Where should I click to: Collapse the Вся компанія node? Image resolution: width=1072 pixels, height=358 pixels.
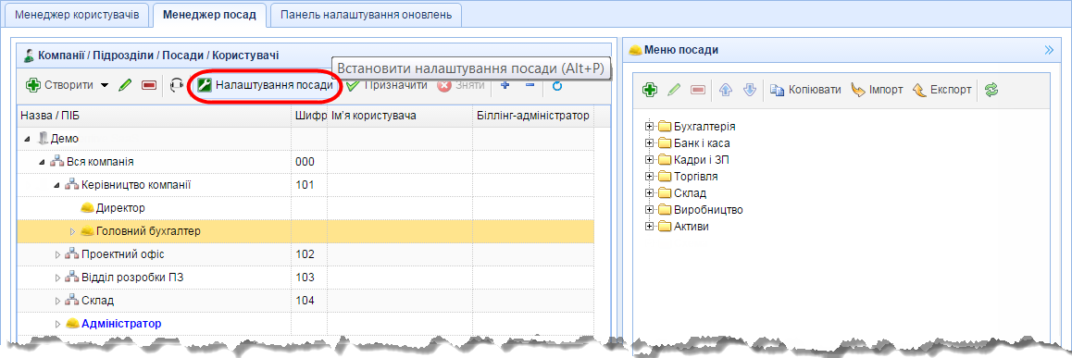point(43,162)
